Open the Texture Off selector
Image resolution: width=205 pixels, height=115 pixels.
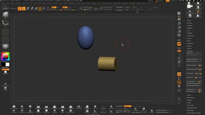click(5, 40)
